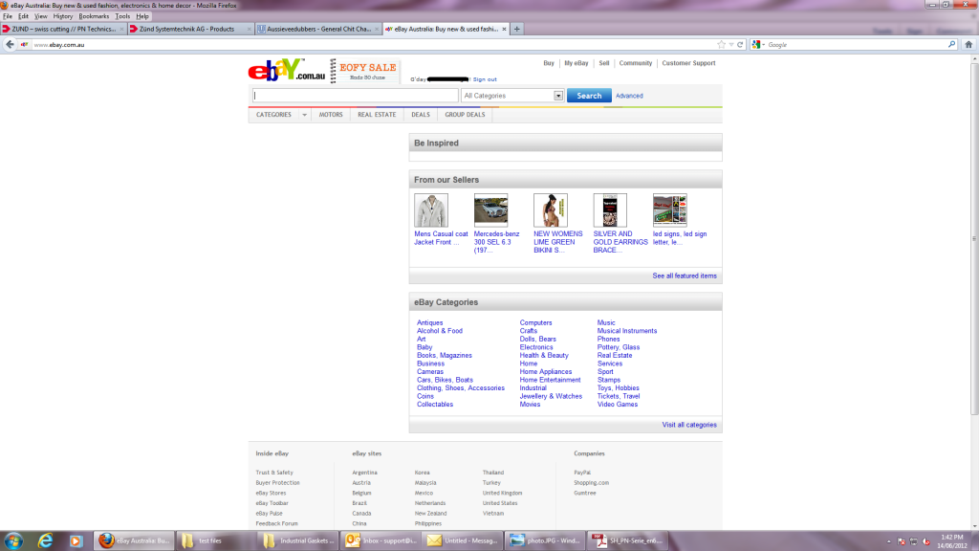Click the Sign out link
This screenshot has height=551, width=979.
coord(485,79)
